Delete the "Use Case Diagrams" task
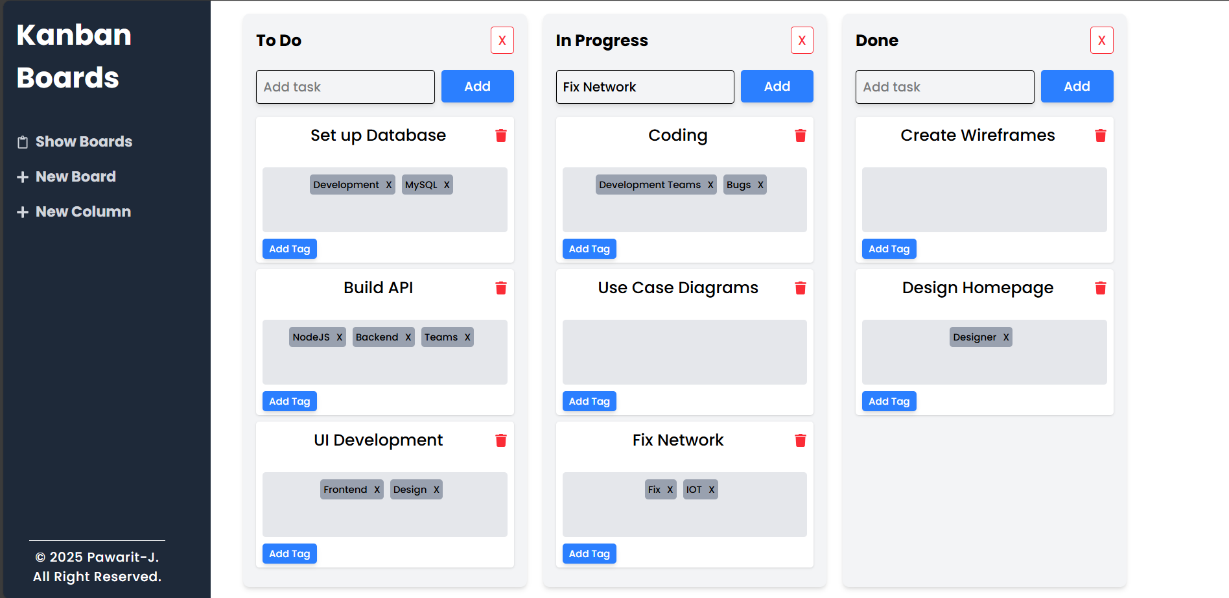Image resolution: width=1229 pixels, height=598 pixels. 801,288
